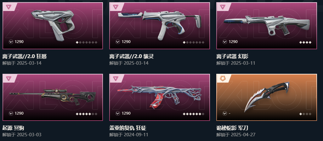Viewport: 323px width, 141px height.
Task: Select the curved 军刀 knife thumbnail
Action: coord(267,97)
